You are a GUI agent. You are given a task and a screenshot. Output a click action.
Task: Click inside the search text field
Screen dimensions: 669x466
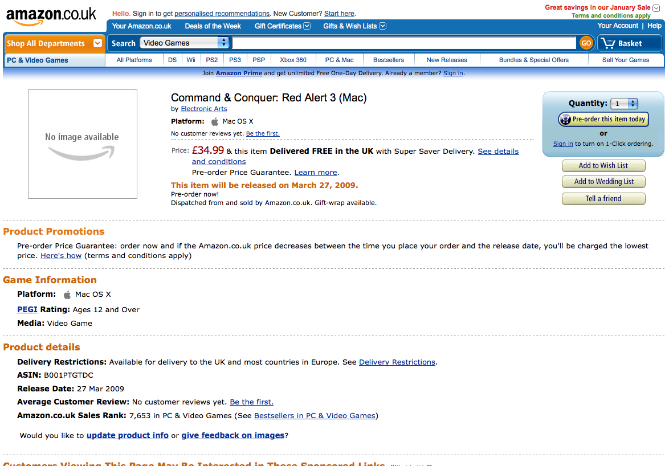pyautogui.click(x=405, y=43)
